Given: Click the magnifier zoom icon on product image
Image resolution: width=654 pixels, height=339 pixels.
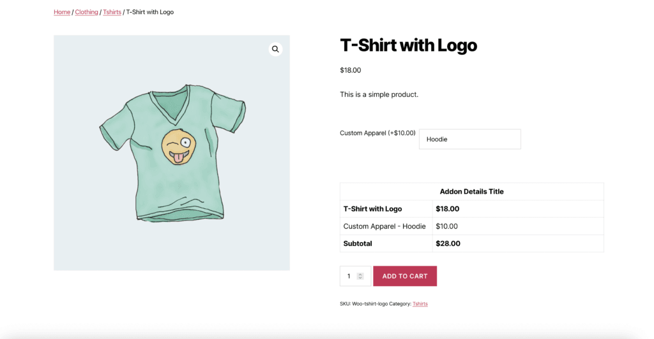Looking at the screenshot, I should 275,49.
